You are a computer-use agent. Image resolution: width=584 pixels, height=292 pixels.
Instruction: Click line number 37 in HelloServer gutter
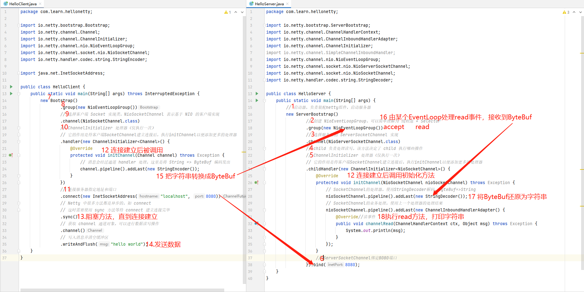tap(250, 258)
